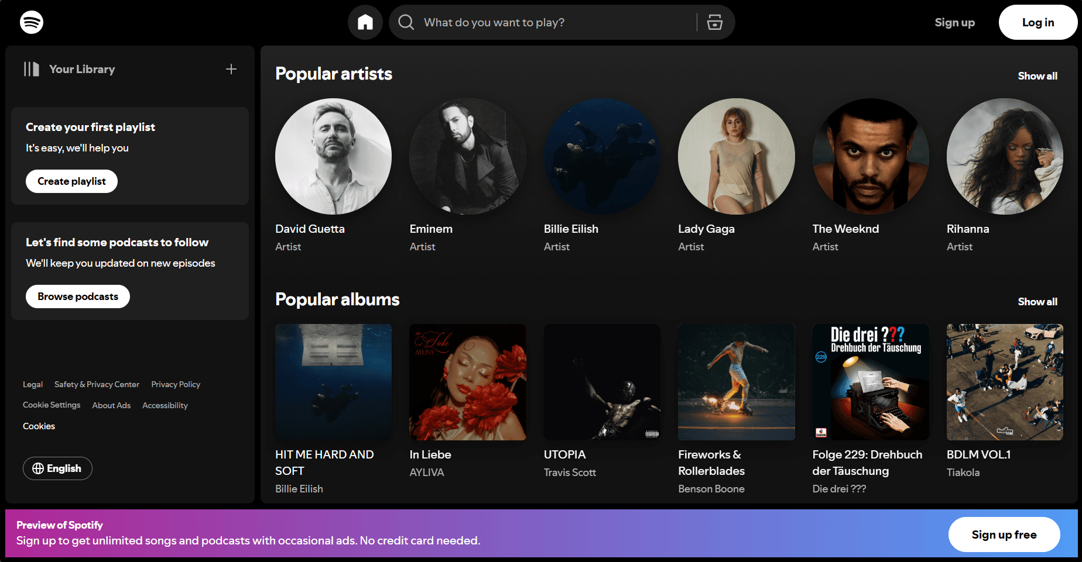Screen dimensions: 1082x562
Task: Open the Cookie Settings link
Action: (x=52, y=405)
